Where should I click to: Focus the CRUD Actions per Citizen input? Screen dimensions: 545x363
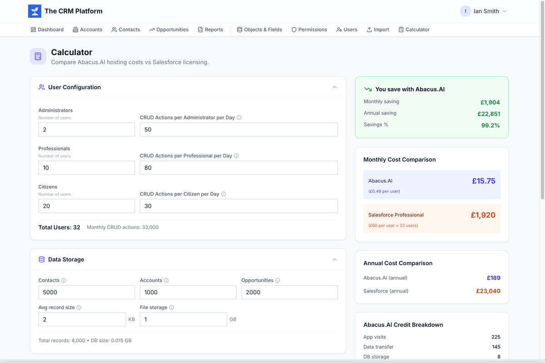tap(238, 206)
